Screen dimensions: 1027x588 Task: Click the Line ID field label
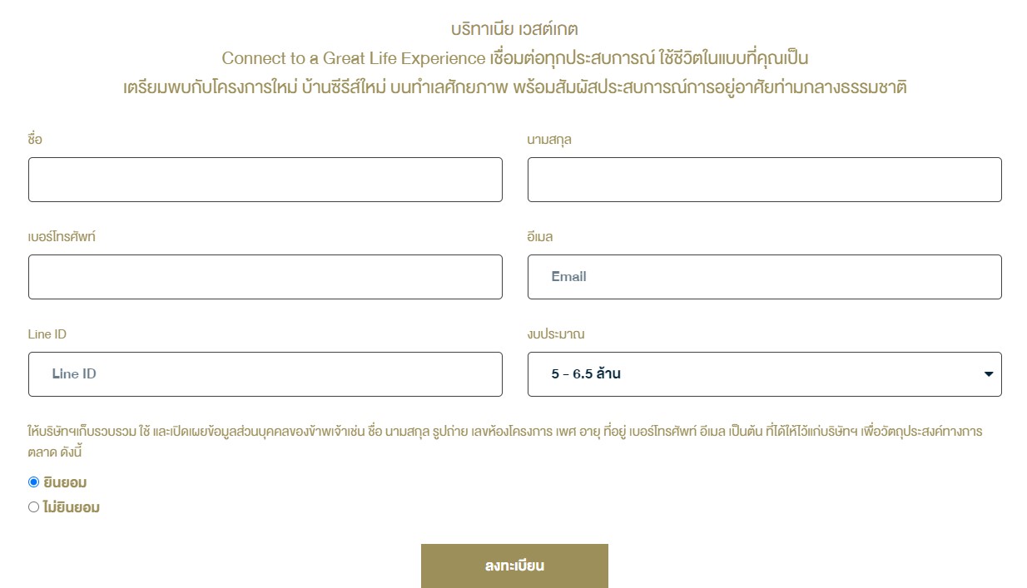[47, 334]
